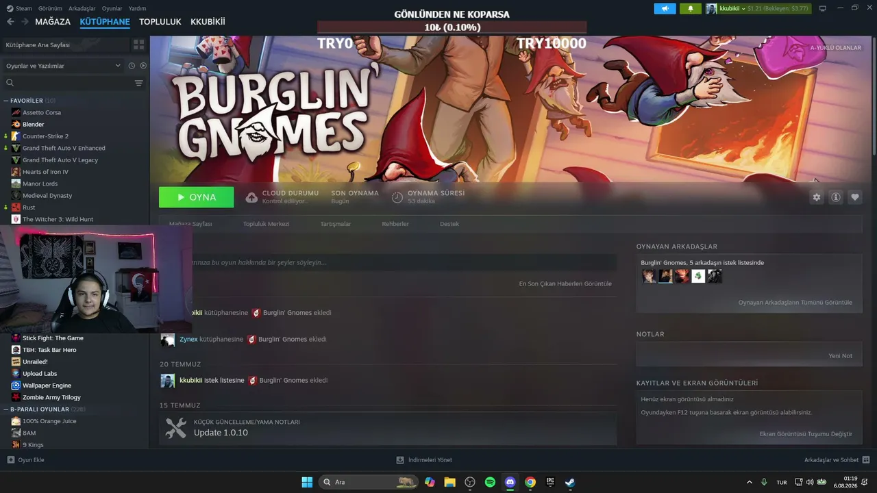Viewport: 877px width, 493px height.
Task: Click İndirmeleri Yönet downloads button
Action: [x=424, y=459]
